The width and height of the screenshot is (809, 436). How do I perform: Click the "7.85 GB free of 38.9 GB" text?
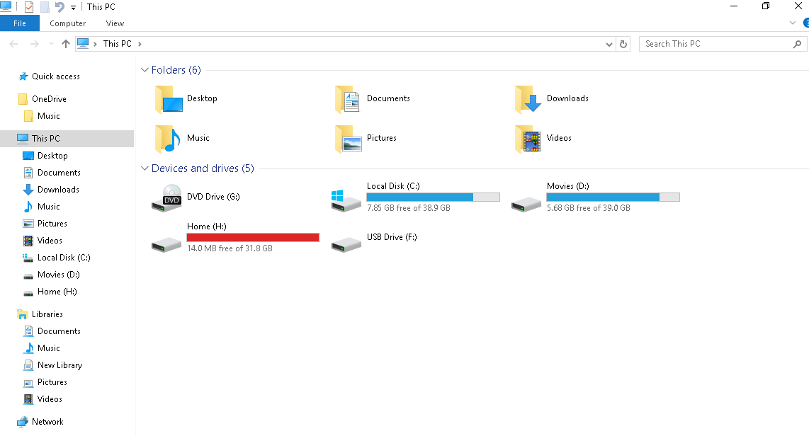[x=409, y=208]
